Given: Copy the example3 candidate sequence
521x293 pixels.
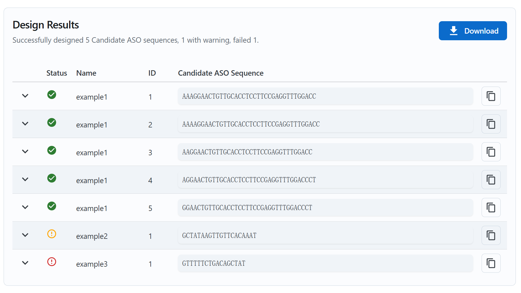Looking at the screenshot, I should click(491, 263).
